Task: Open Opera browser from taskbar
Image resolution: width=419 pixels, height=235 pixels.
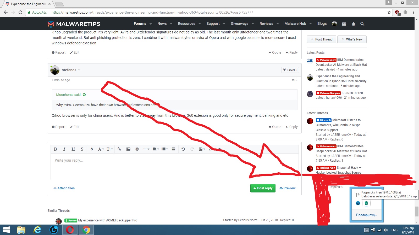Action: coord(70,230)
